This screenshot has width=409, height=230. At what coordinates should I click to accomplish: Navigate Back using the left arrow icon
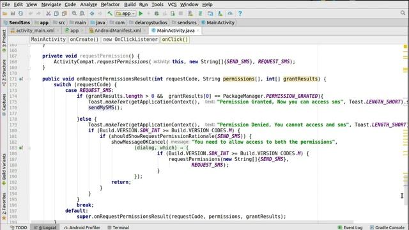pos(92,13)
